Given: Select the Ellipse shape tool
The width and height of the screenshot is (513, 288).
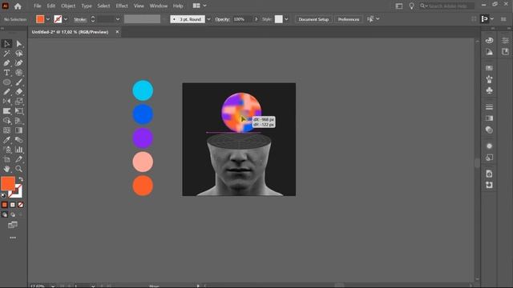Looking at the screenshot, I should coord(6,82).
